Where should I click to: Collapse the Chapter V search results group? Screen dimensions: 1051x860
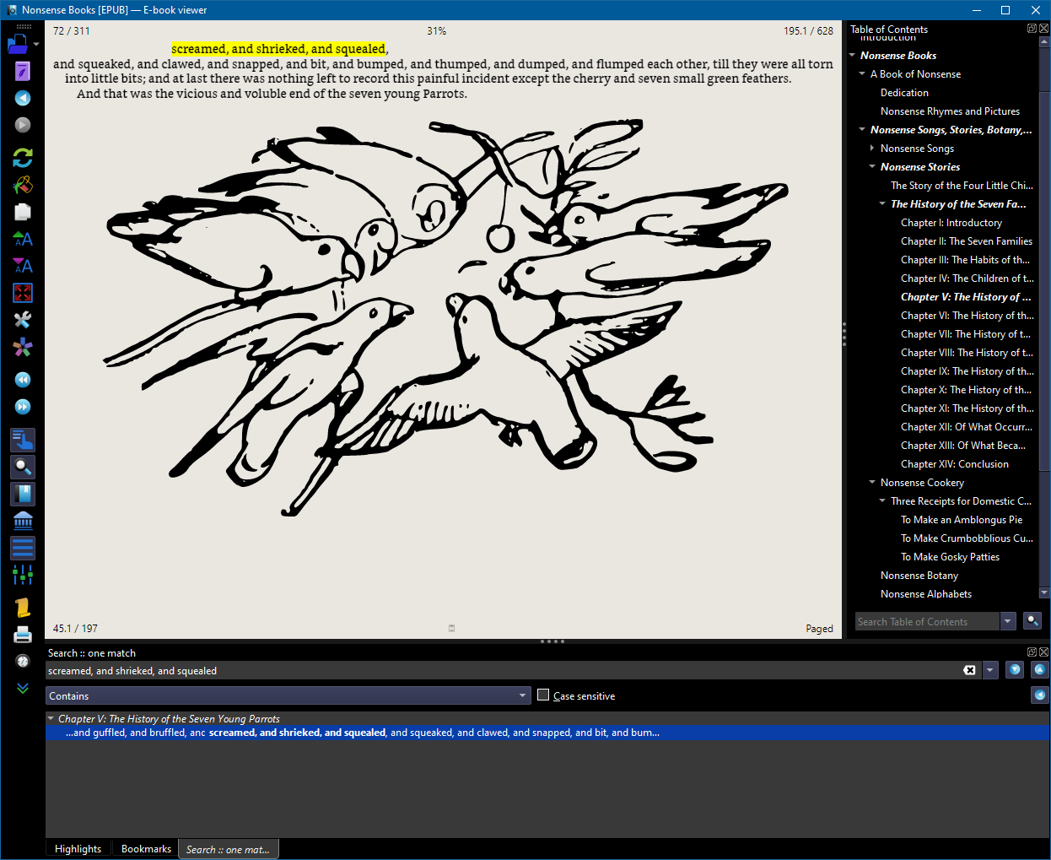(x=51, y=719)
